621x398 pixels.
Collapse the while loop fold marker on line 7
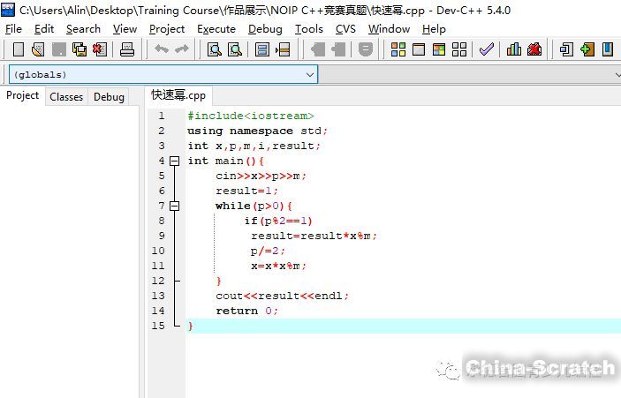[x=174, y=206]
